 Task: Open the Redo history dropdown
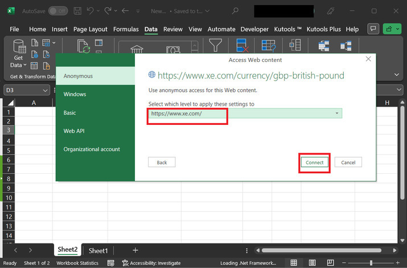point(116,11)
